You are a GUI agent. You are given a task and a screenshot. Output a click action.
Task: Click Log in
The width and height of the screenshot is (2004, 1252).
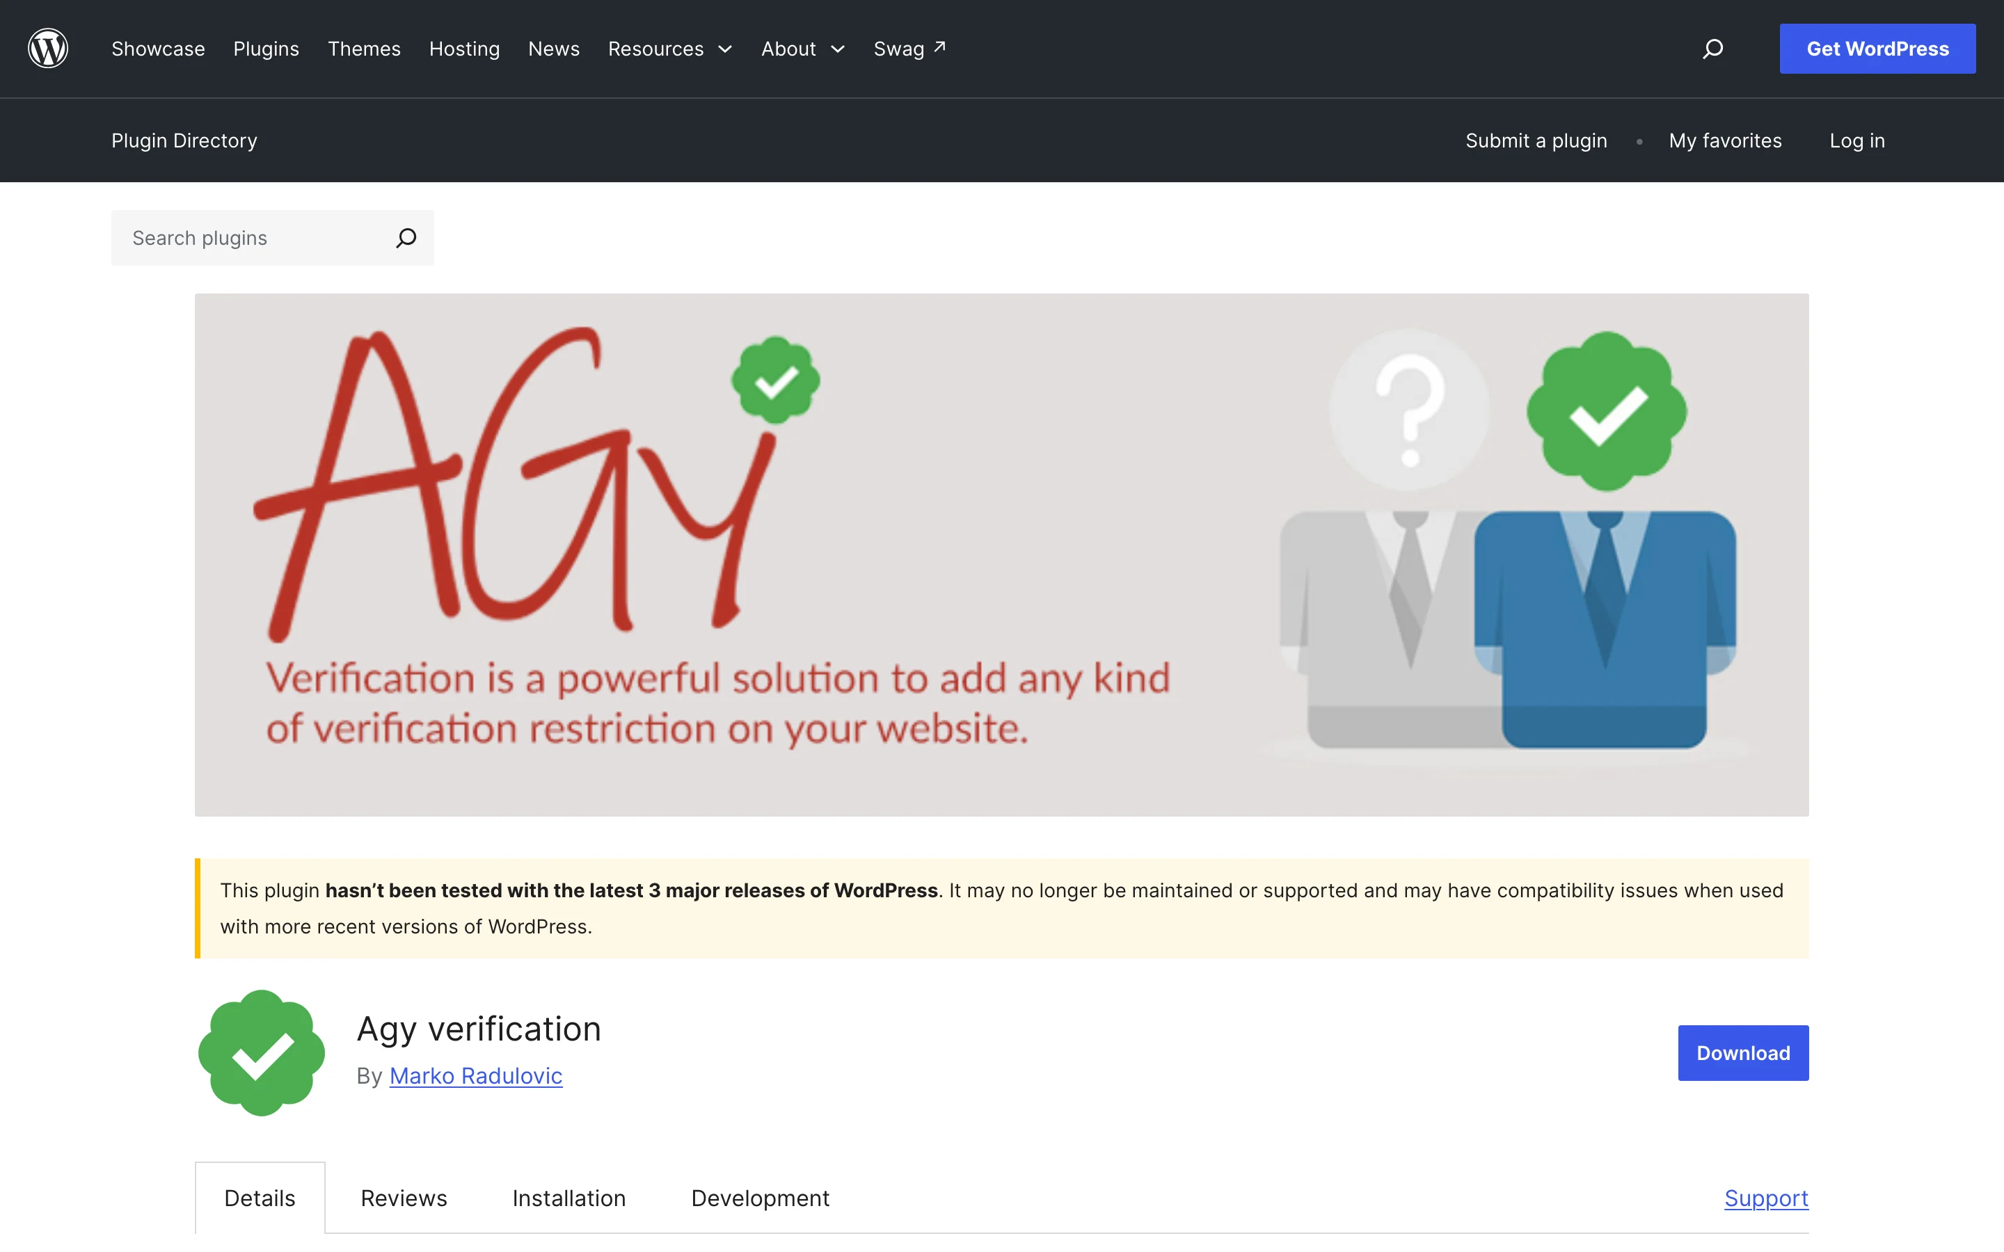point(1856,141)
